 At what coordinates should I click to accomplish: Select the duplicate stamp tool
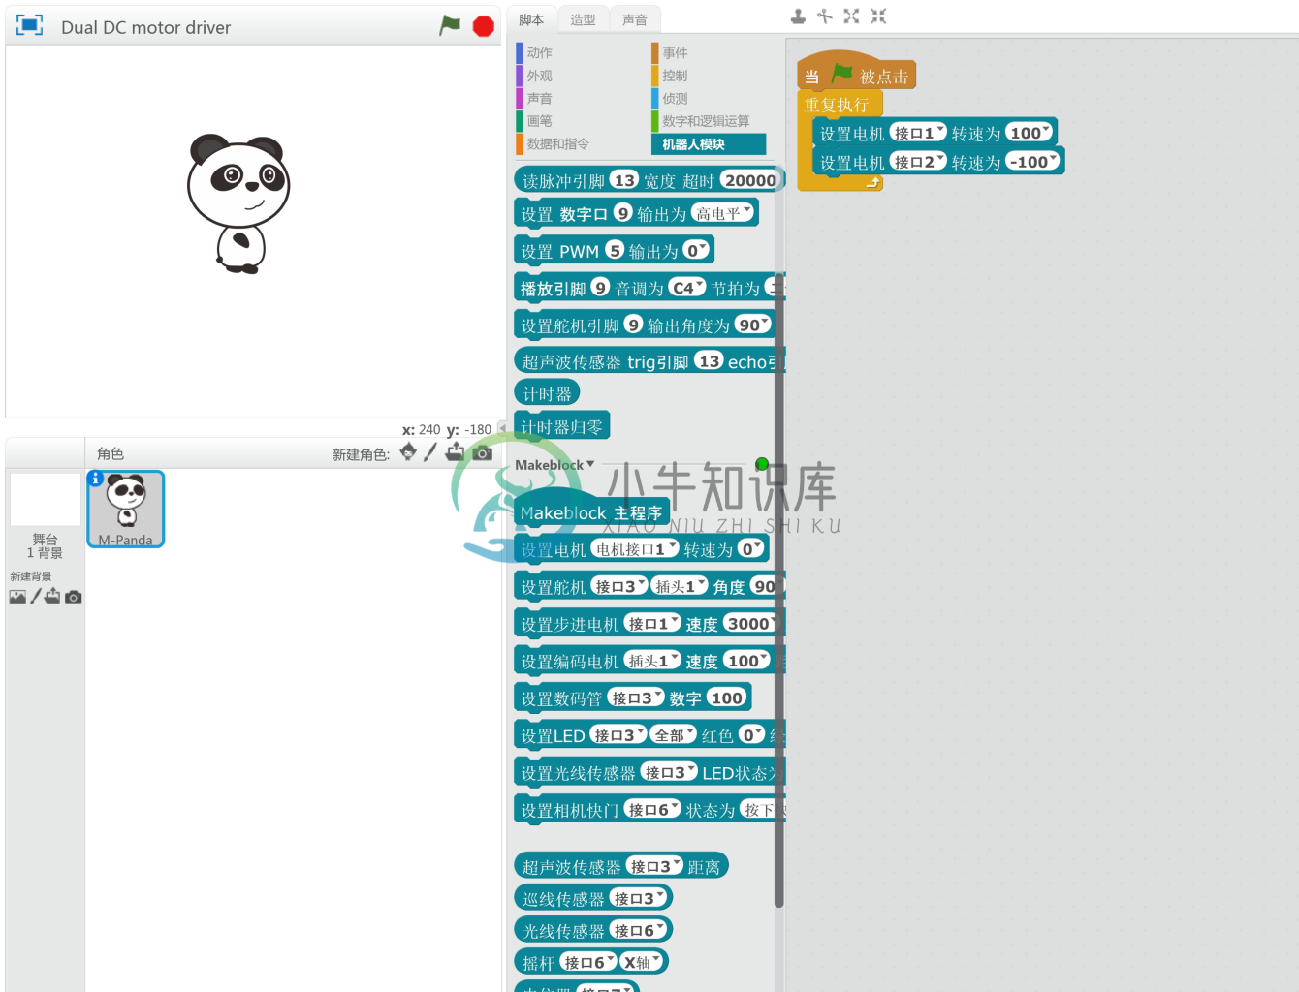(798, 15)
